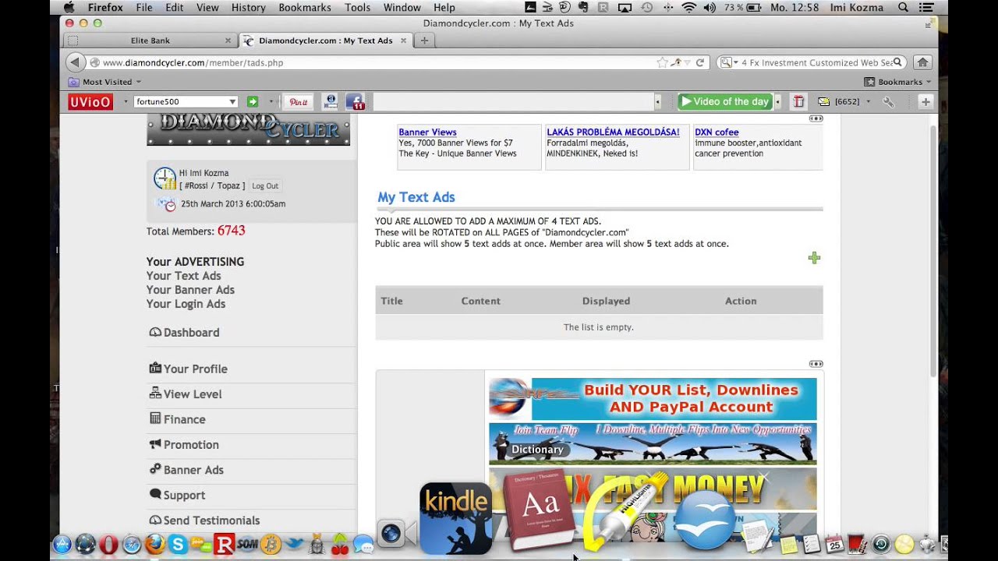
Task: Bookmark this page with the star icon
Action: point(662,62)
